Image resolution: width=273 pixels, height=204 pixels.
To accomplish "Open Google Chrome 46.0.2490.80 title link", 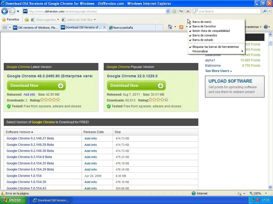I will pyautogui.click(x=50, y=76).
